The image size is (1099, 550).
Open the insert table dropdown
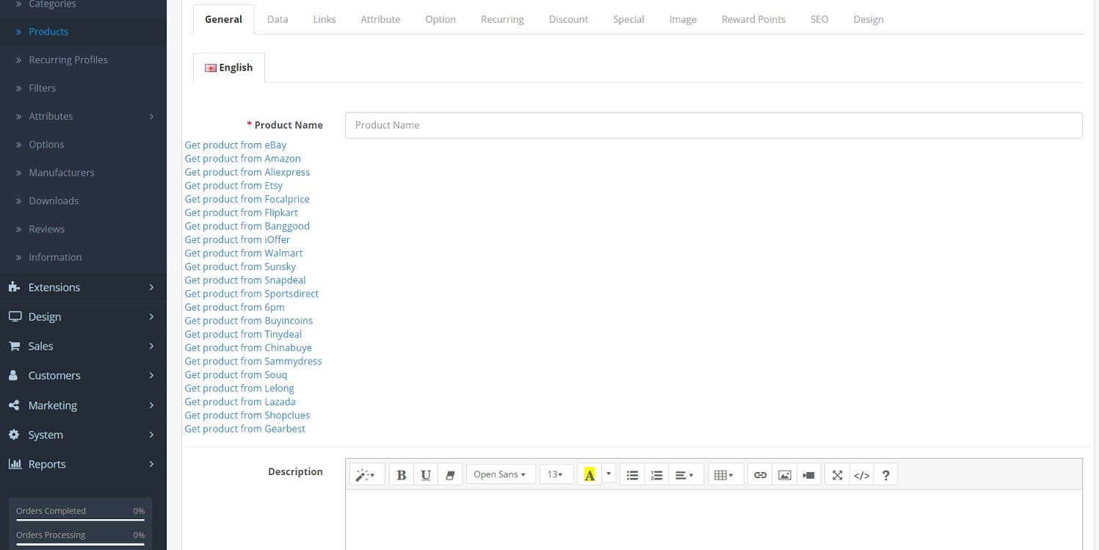click(726, 475)
